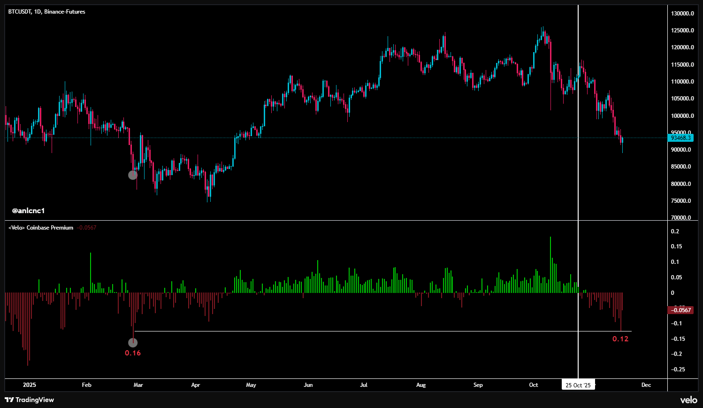Click gray circle marker on Coinbase Premium bar
The width and height of the screenshot is (703, 408).
(133, 343)
